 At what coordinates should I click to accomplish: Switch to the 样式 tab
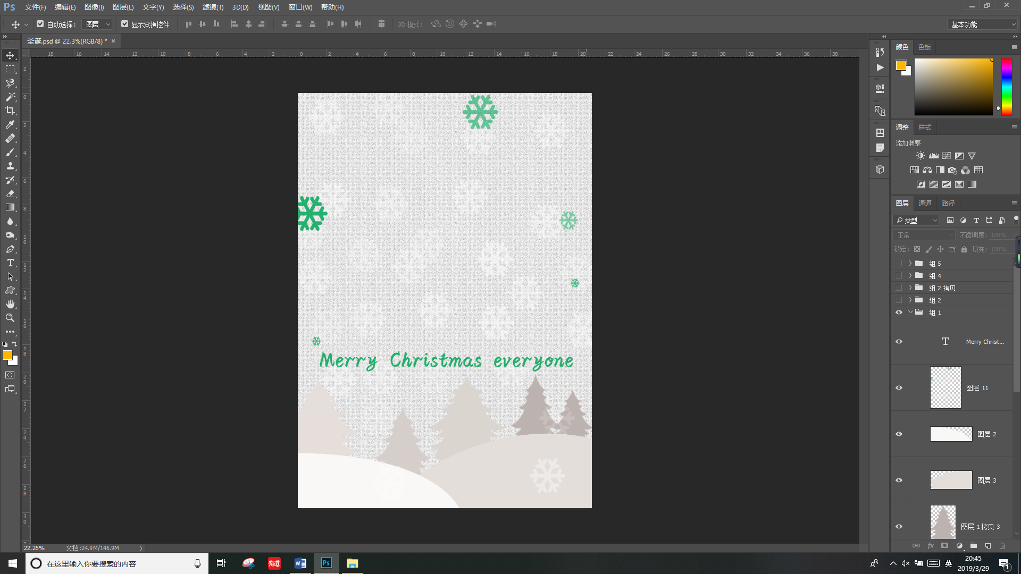click(x=925, y=128)
